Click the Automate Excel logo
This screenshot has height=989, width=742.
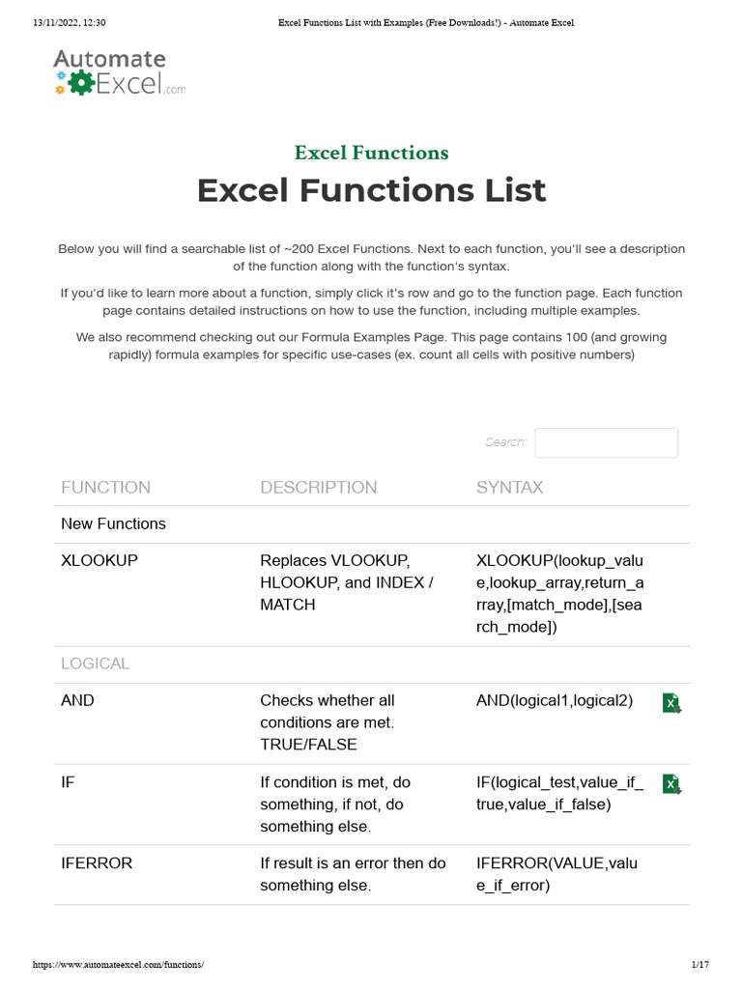coord(119,73)
